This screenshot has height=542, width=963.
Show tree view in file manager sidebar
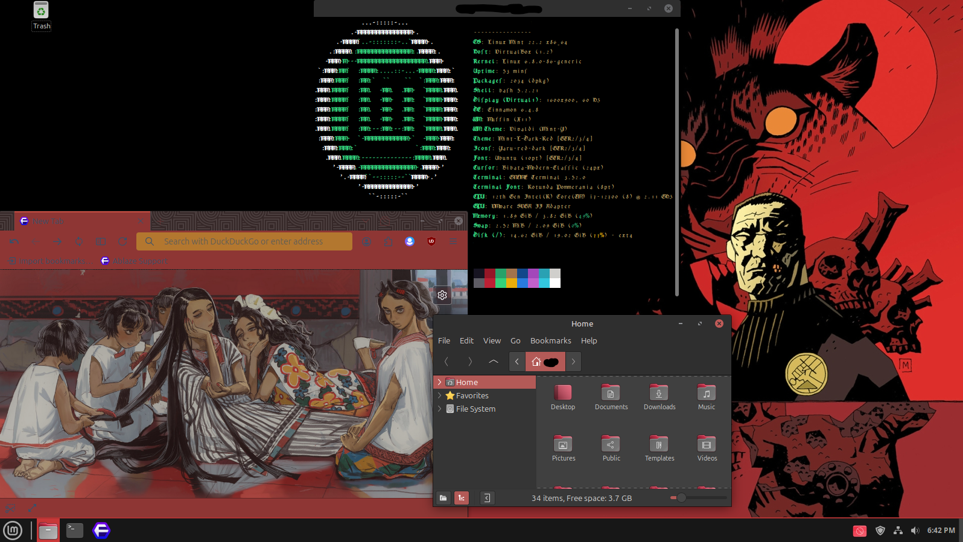[x=462, y=498]
